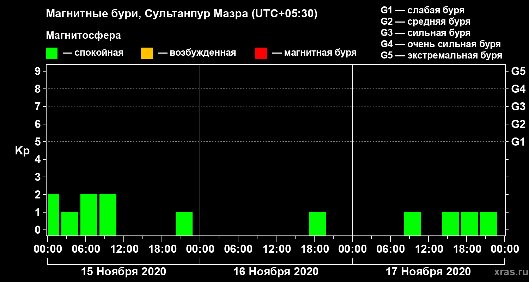
Task: Select the '15 Ноября 2020' date label
Action: 123,272
